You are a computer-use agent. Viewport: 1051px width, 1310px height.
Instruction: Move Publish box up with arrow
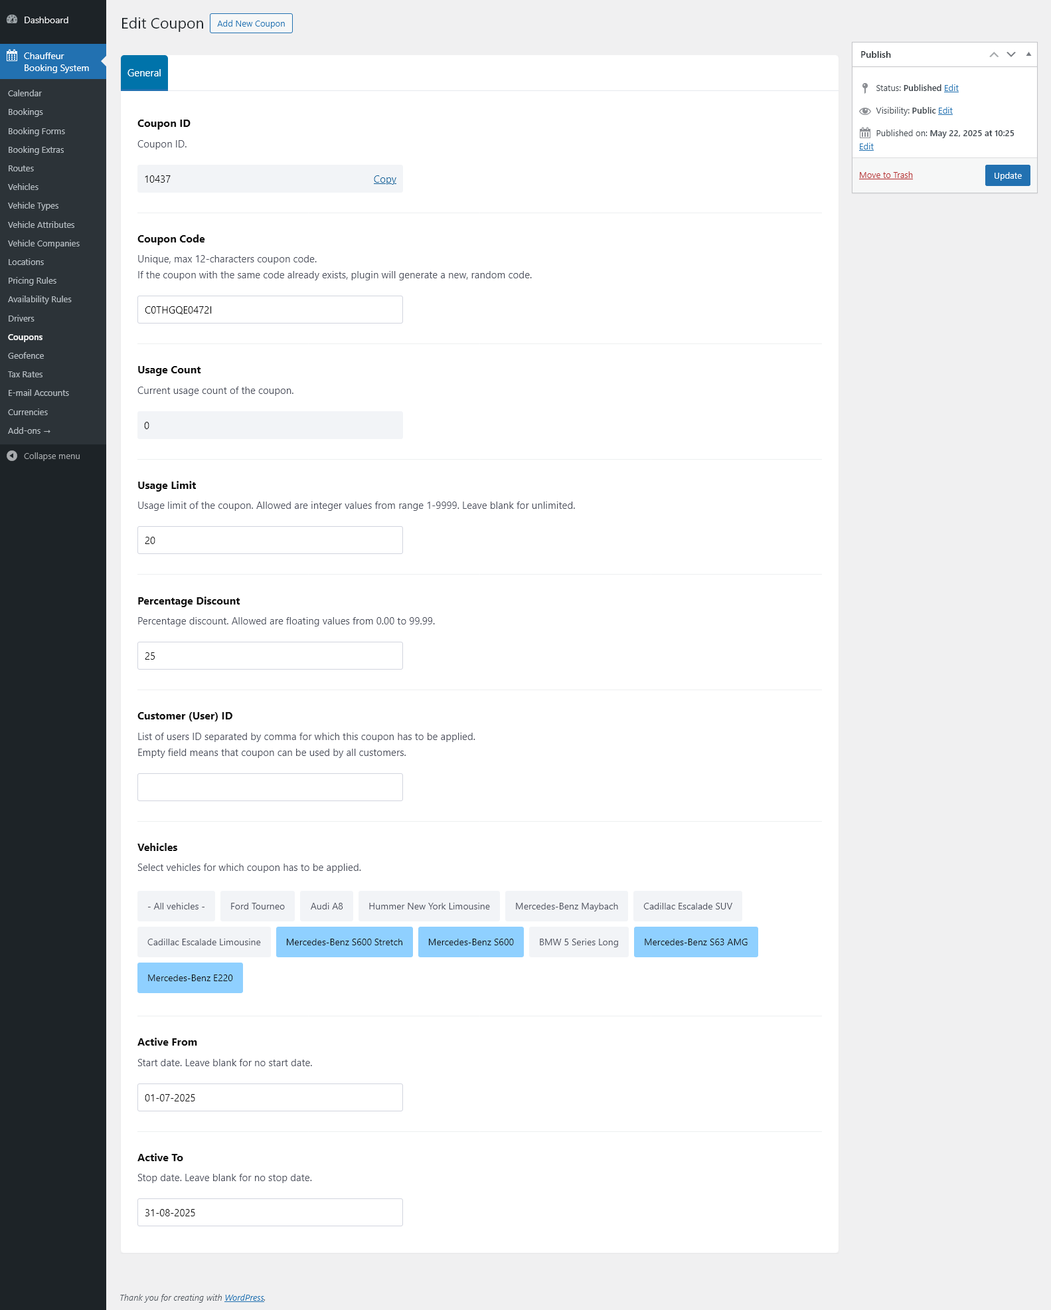[x=994, y=54]
